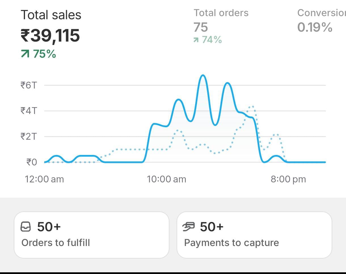Click the 10:00 am axis label
This screenshot has height=274, width=346.
[x=166, y=179]
